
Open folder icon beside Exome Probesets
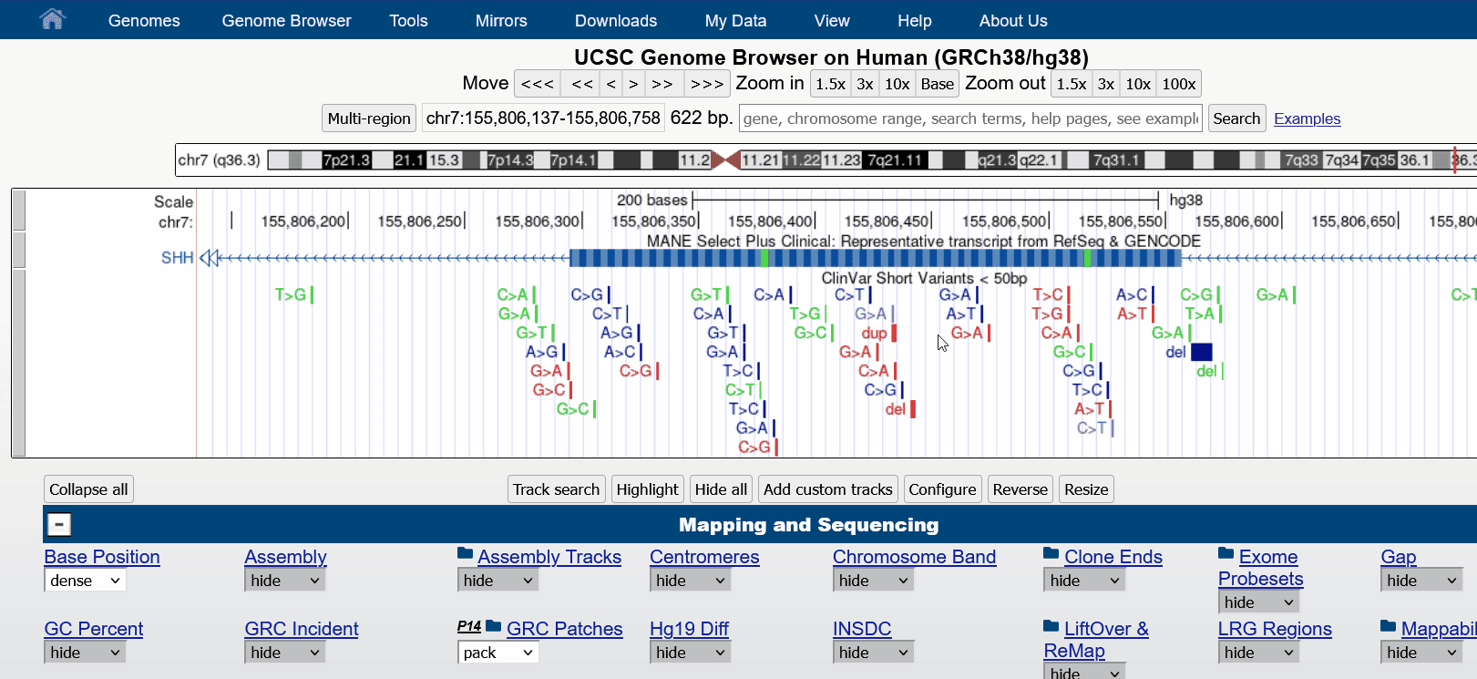coord(1226,554)
